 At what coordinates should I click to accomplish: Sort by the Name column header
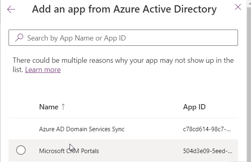pos(49,107)
